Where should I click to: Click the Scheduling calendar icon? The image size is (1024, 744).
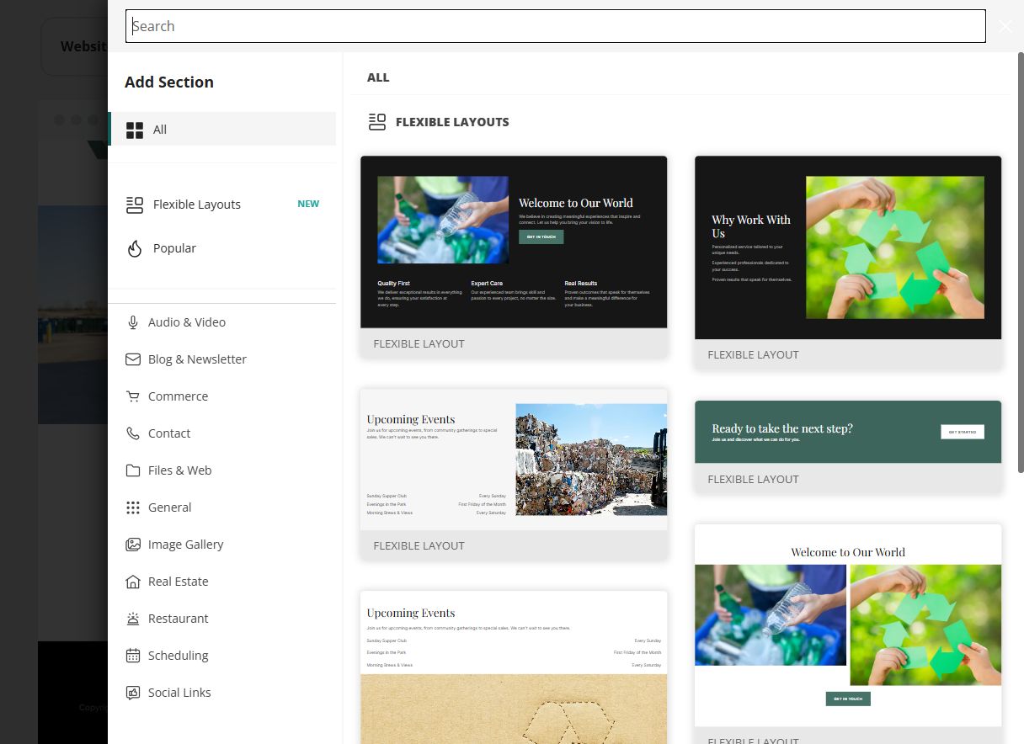pyautogui.click(x=133, y=656)
